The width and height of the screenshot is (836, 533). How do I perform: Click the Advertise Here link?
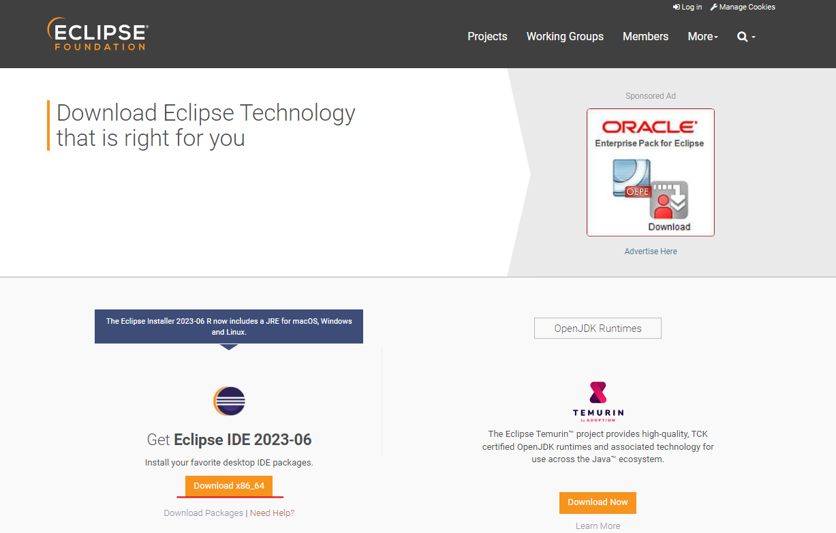[x=651, y=252]
